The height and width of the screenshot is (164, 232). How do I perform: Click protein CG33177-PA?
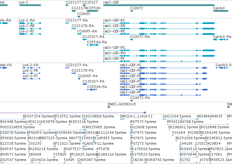[77, 65]
